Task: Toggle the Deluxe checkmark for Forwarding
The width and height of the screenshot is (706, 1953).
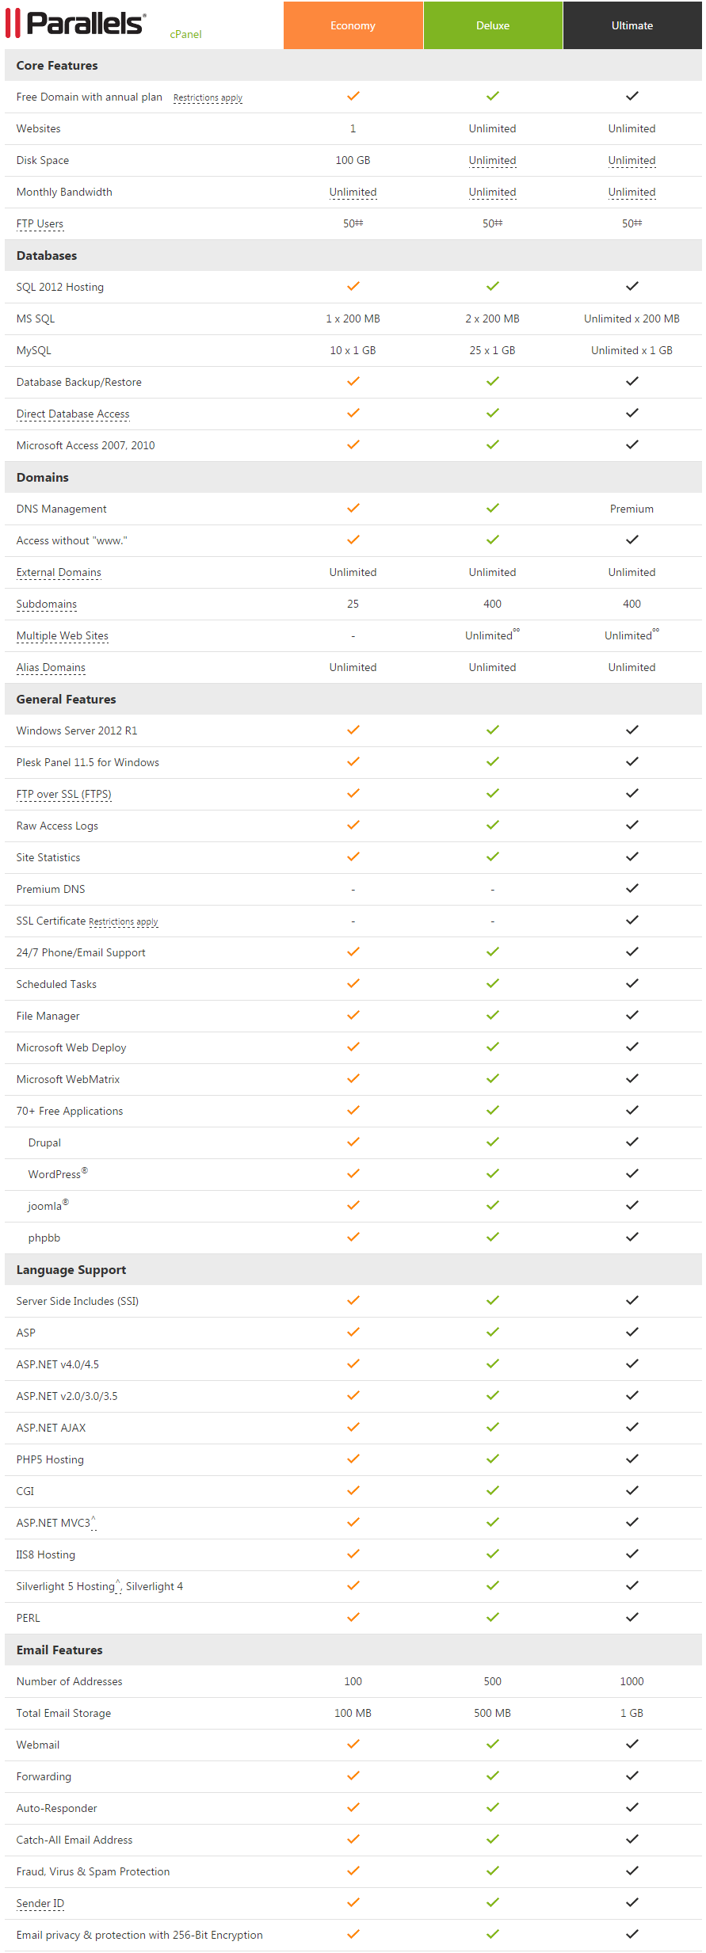Action: 492,1775
